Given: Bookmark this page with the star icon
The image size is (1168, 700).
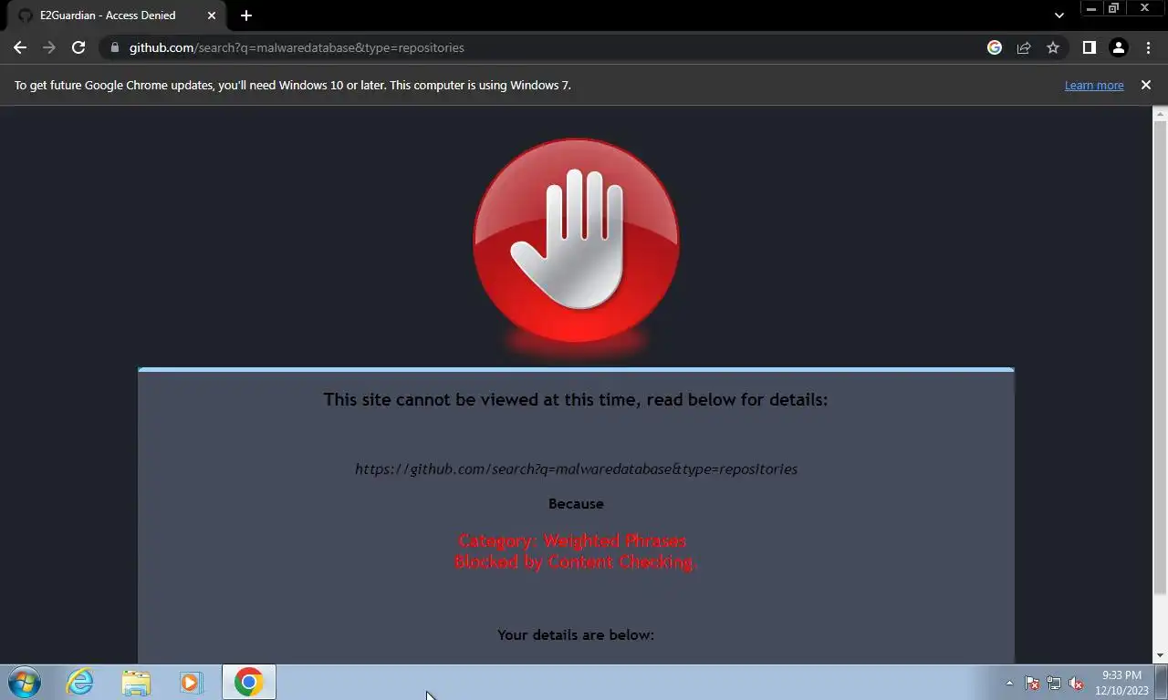Looking at the screenshot, I should [x=1053, y=47].
